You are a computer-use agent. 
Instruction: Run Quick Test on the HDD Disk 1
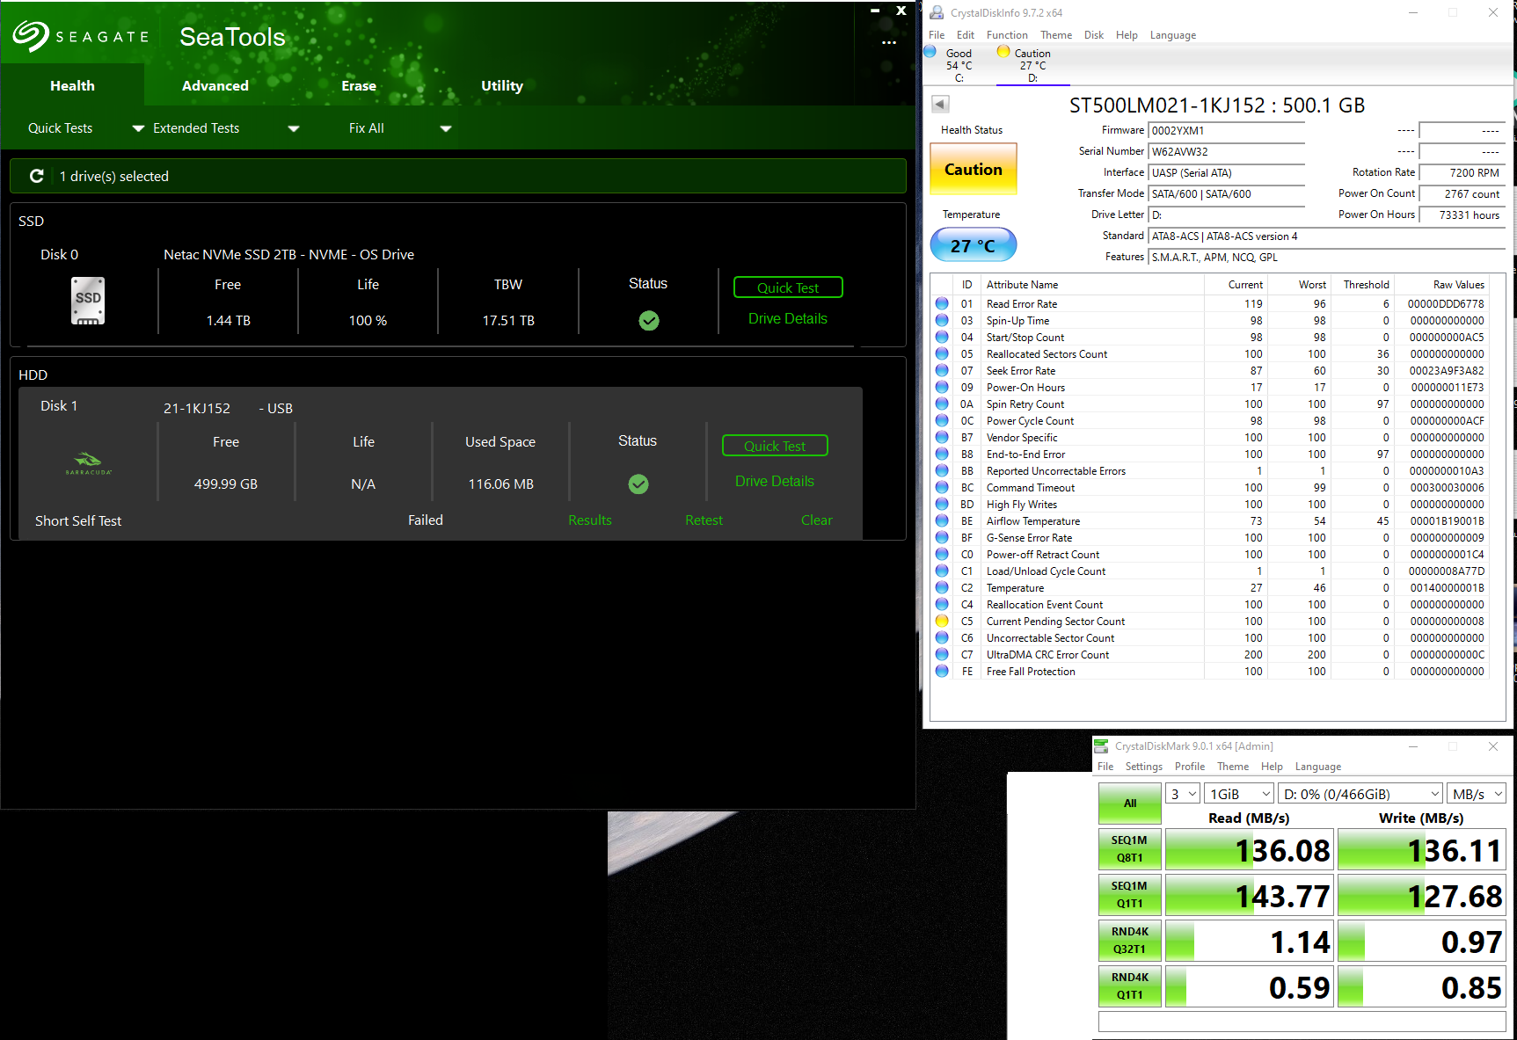pyautogui.click(x=775, y=446)
